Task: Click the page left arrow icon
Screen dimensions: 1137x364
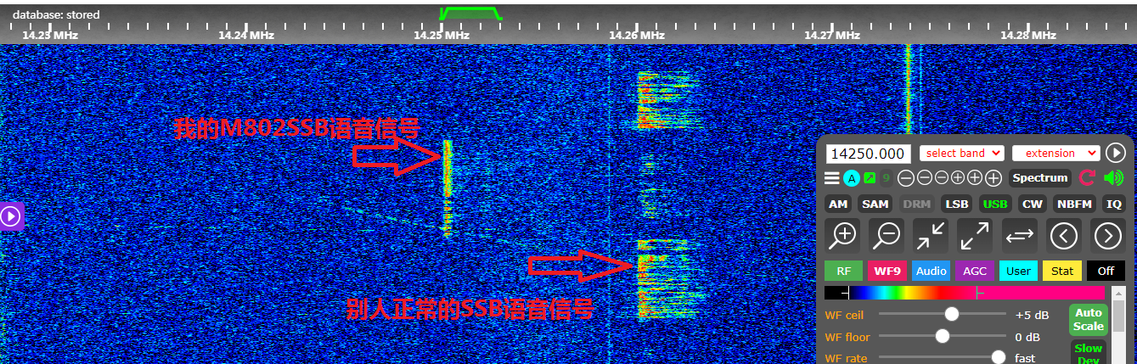Action: (x=1064, y=235)
